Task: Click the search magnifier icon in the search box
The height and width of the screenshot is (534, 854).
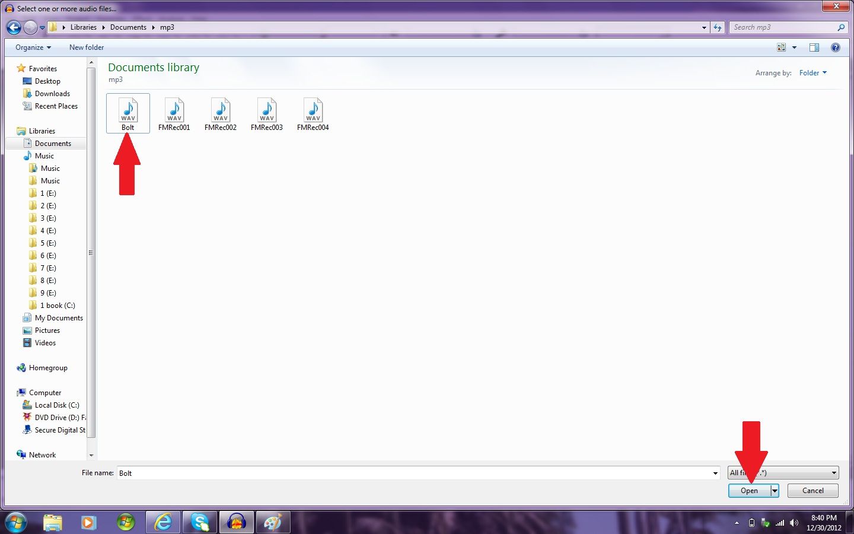Action: tap(842, 27)
